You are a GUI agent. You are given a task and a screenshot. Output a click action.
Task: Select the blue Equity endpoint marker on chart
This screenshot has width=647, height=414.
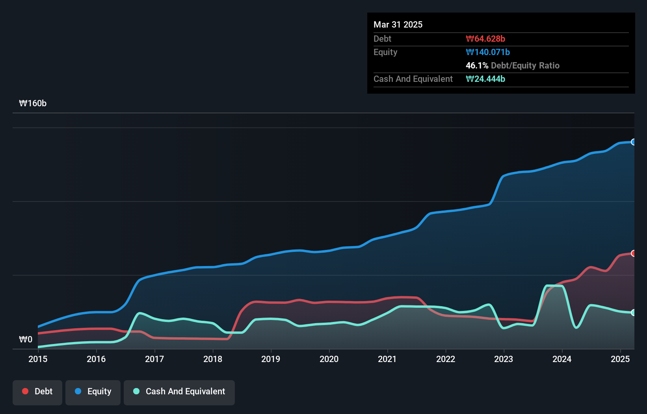pos(634,142)
